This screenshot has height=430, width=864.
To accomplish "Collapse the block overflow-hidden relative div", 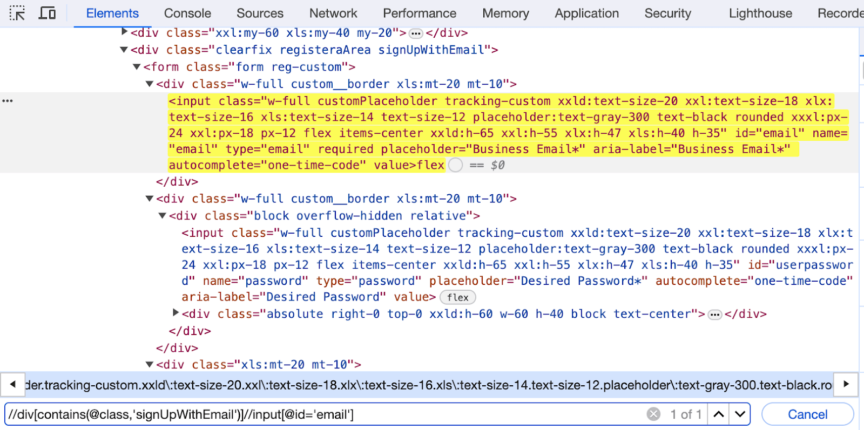I will pos(163,216).
